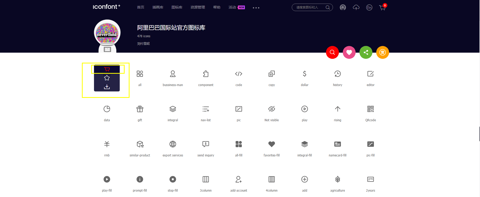Open the shopping cart in header
This screenshot has width=480, height=197.
[383, 7]
